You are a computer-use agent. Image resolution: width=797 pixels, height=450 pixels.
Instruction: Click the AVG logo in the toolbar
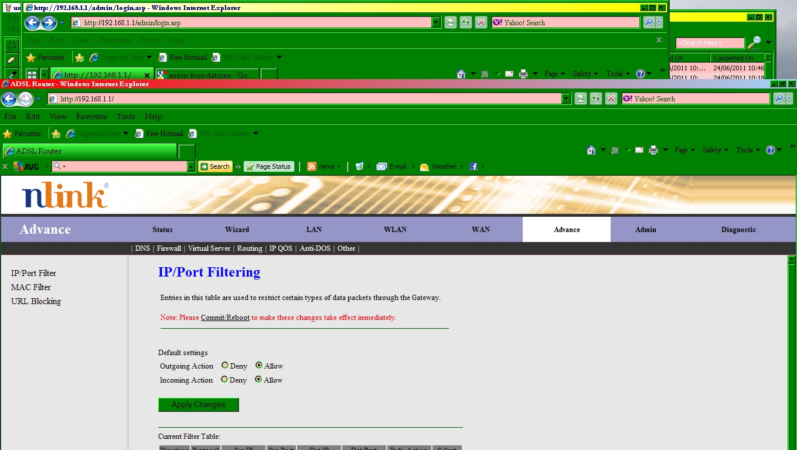click(26, 166)
